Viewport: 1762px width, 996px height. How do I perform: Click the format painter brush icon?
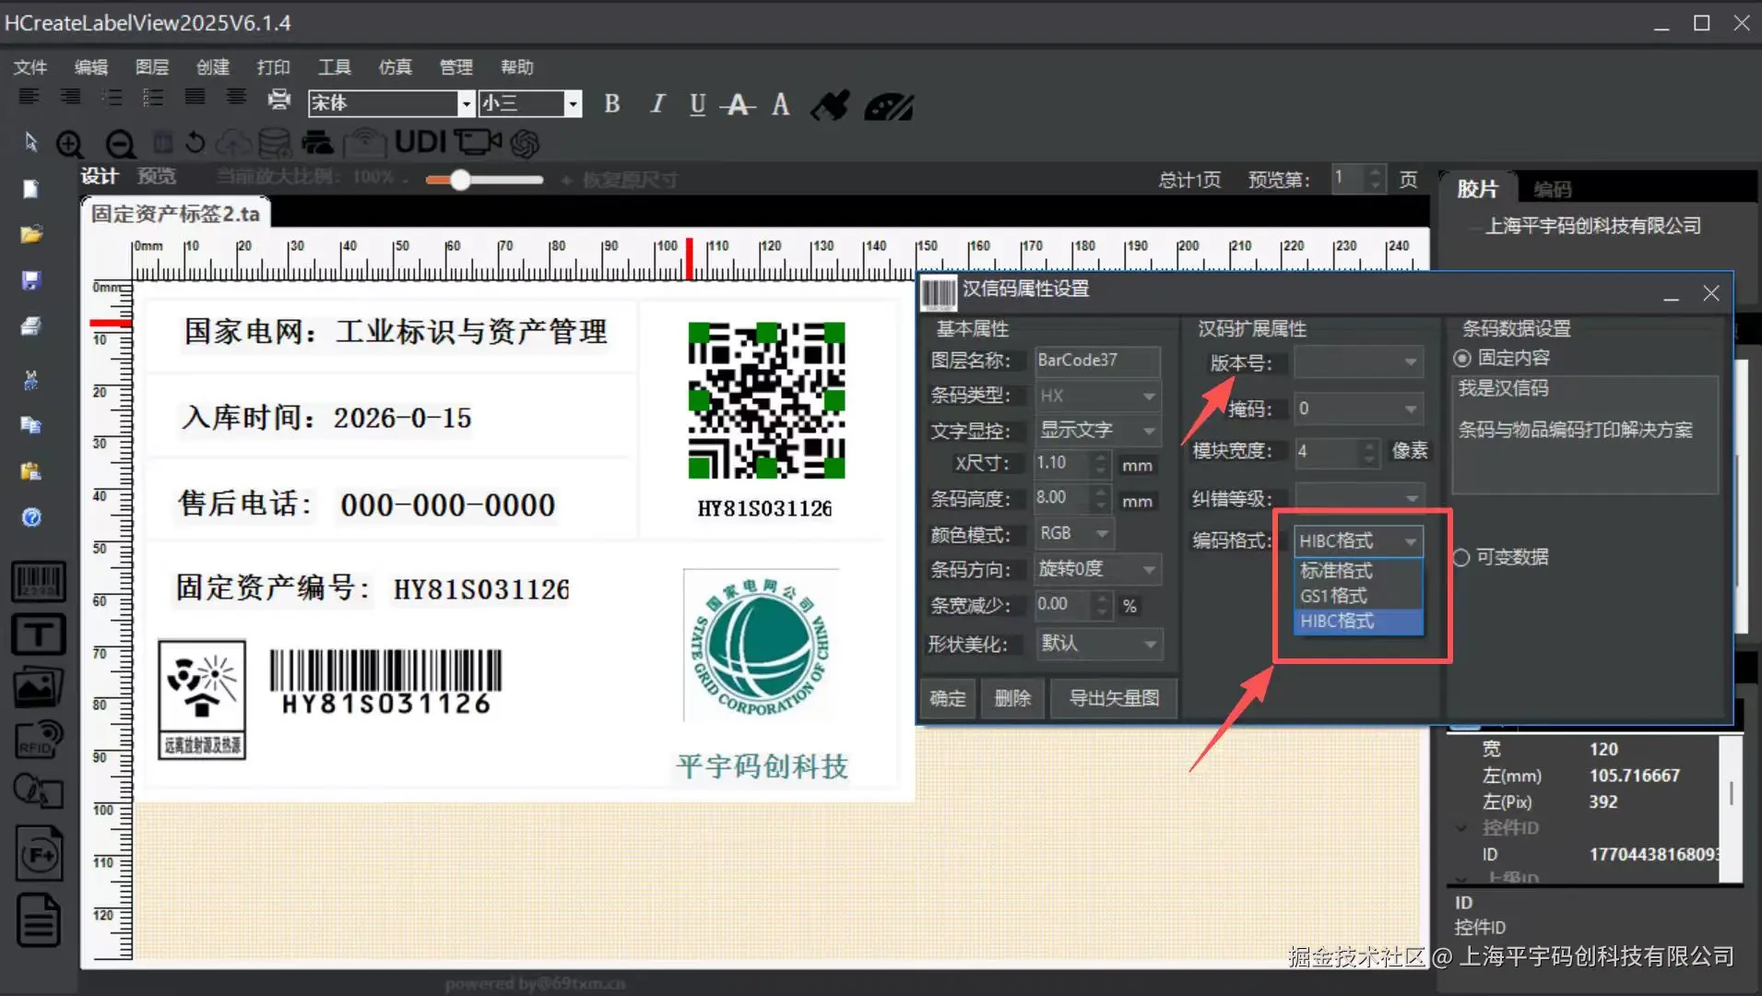click(830, 105)
